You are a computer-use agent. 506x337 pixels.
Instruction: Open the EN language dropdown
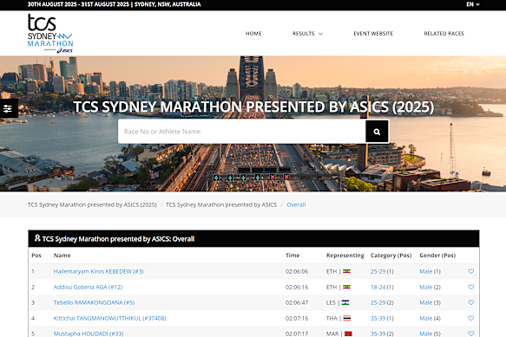click(x=473, y=4)
